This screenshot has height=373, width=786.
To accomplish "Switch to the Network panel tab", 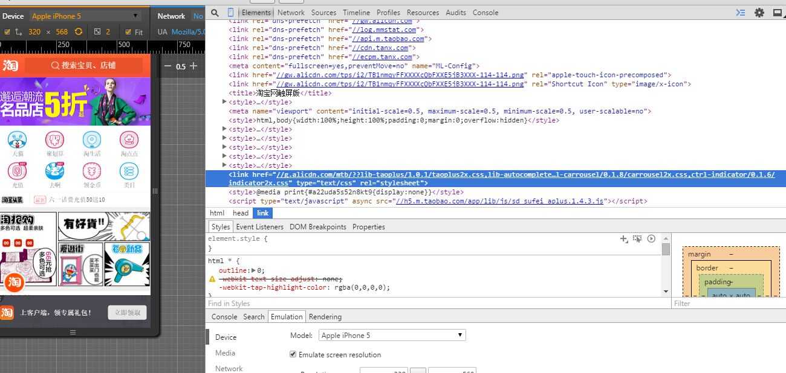I will point(291,12).
